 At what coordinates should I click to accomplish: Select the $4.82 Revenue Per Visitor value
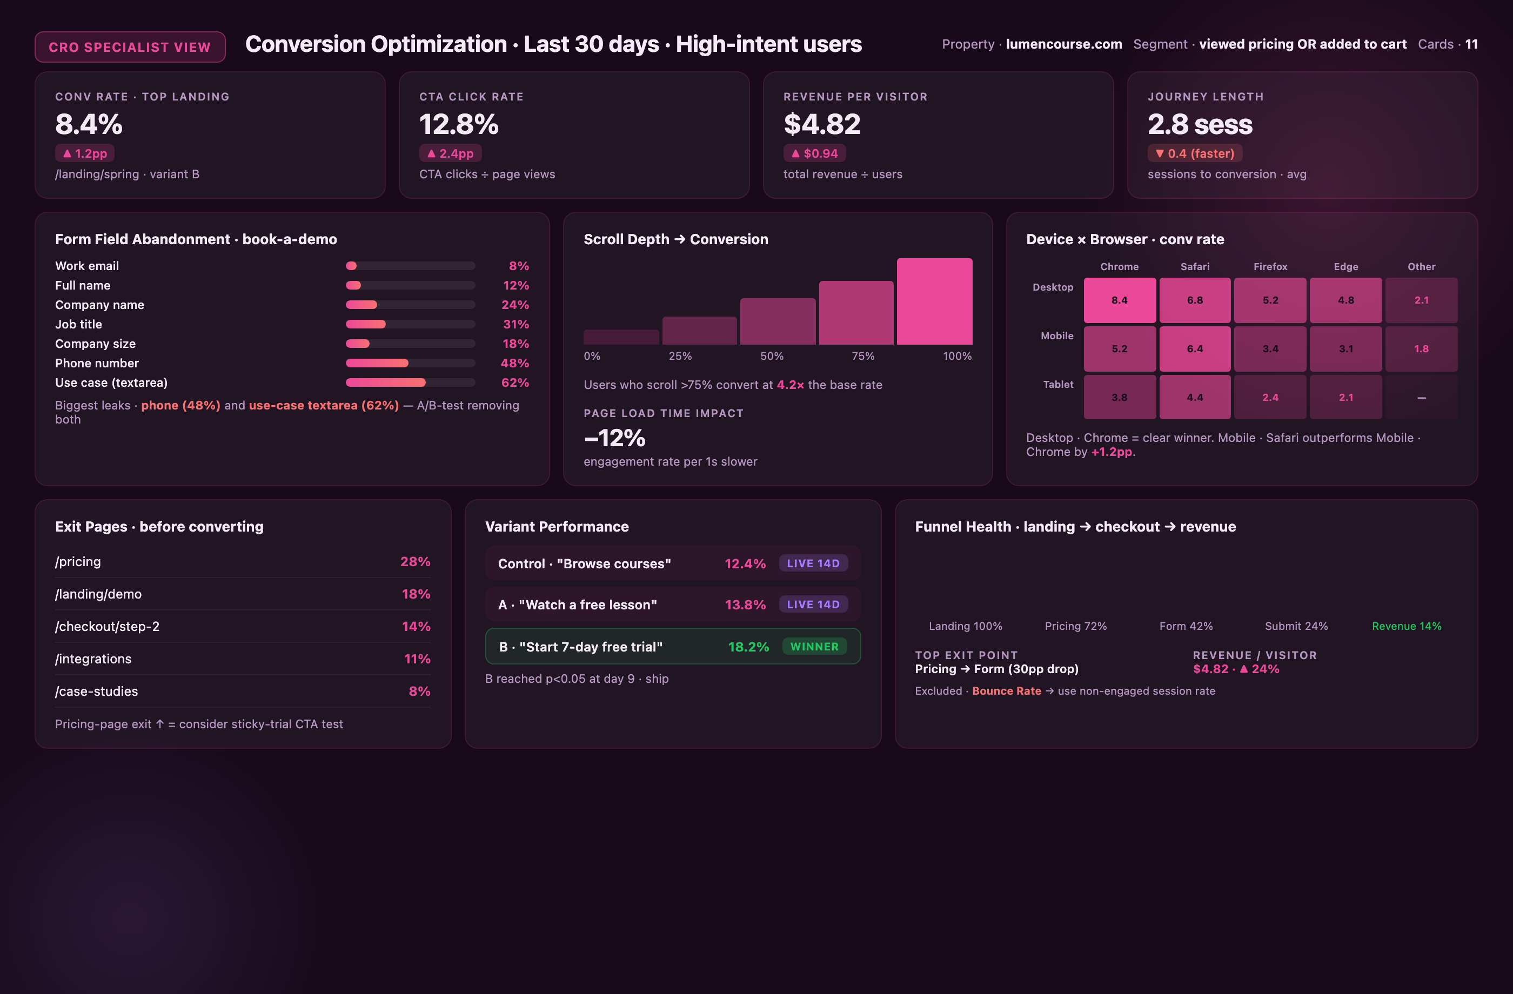[822, 124]
